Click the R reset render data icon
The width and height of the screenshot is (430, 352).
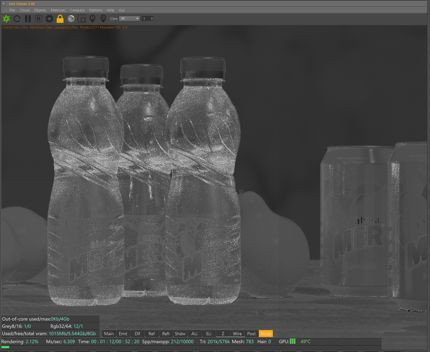(x=39, y=19)
